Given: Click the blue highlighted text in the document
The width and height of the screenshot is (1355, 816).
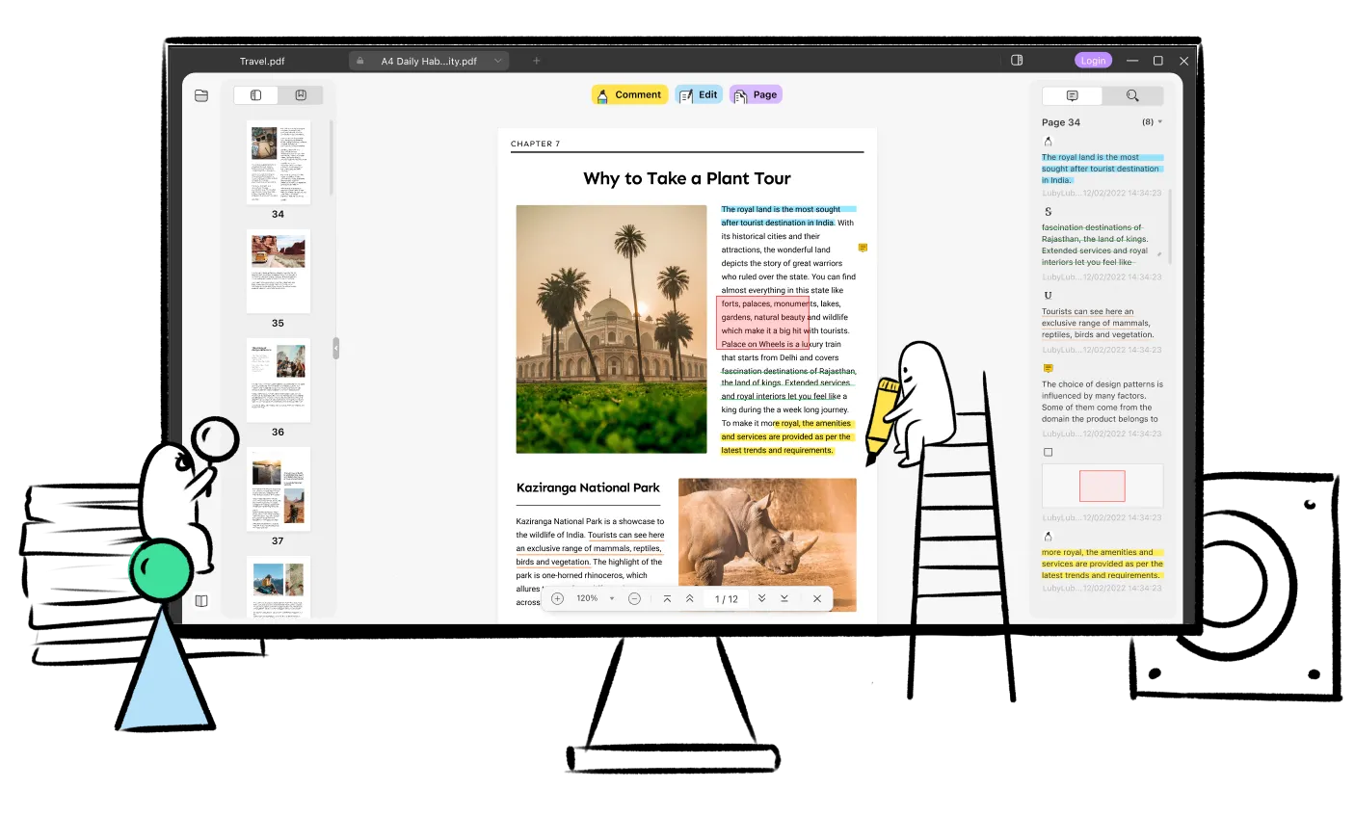Looking at the screenshot, I should coord(787,216).
